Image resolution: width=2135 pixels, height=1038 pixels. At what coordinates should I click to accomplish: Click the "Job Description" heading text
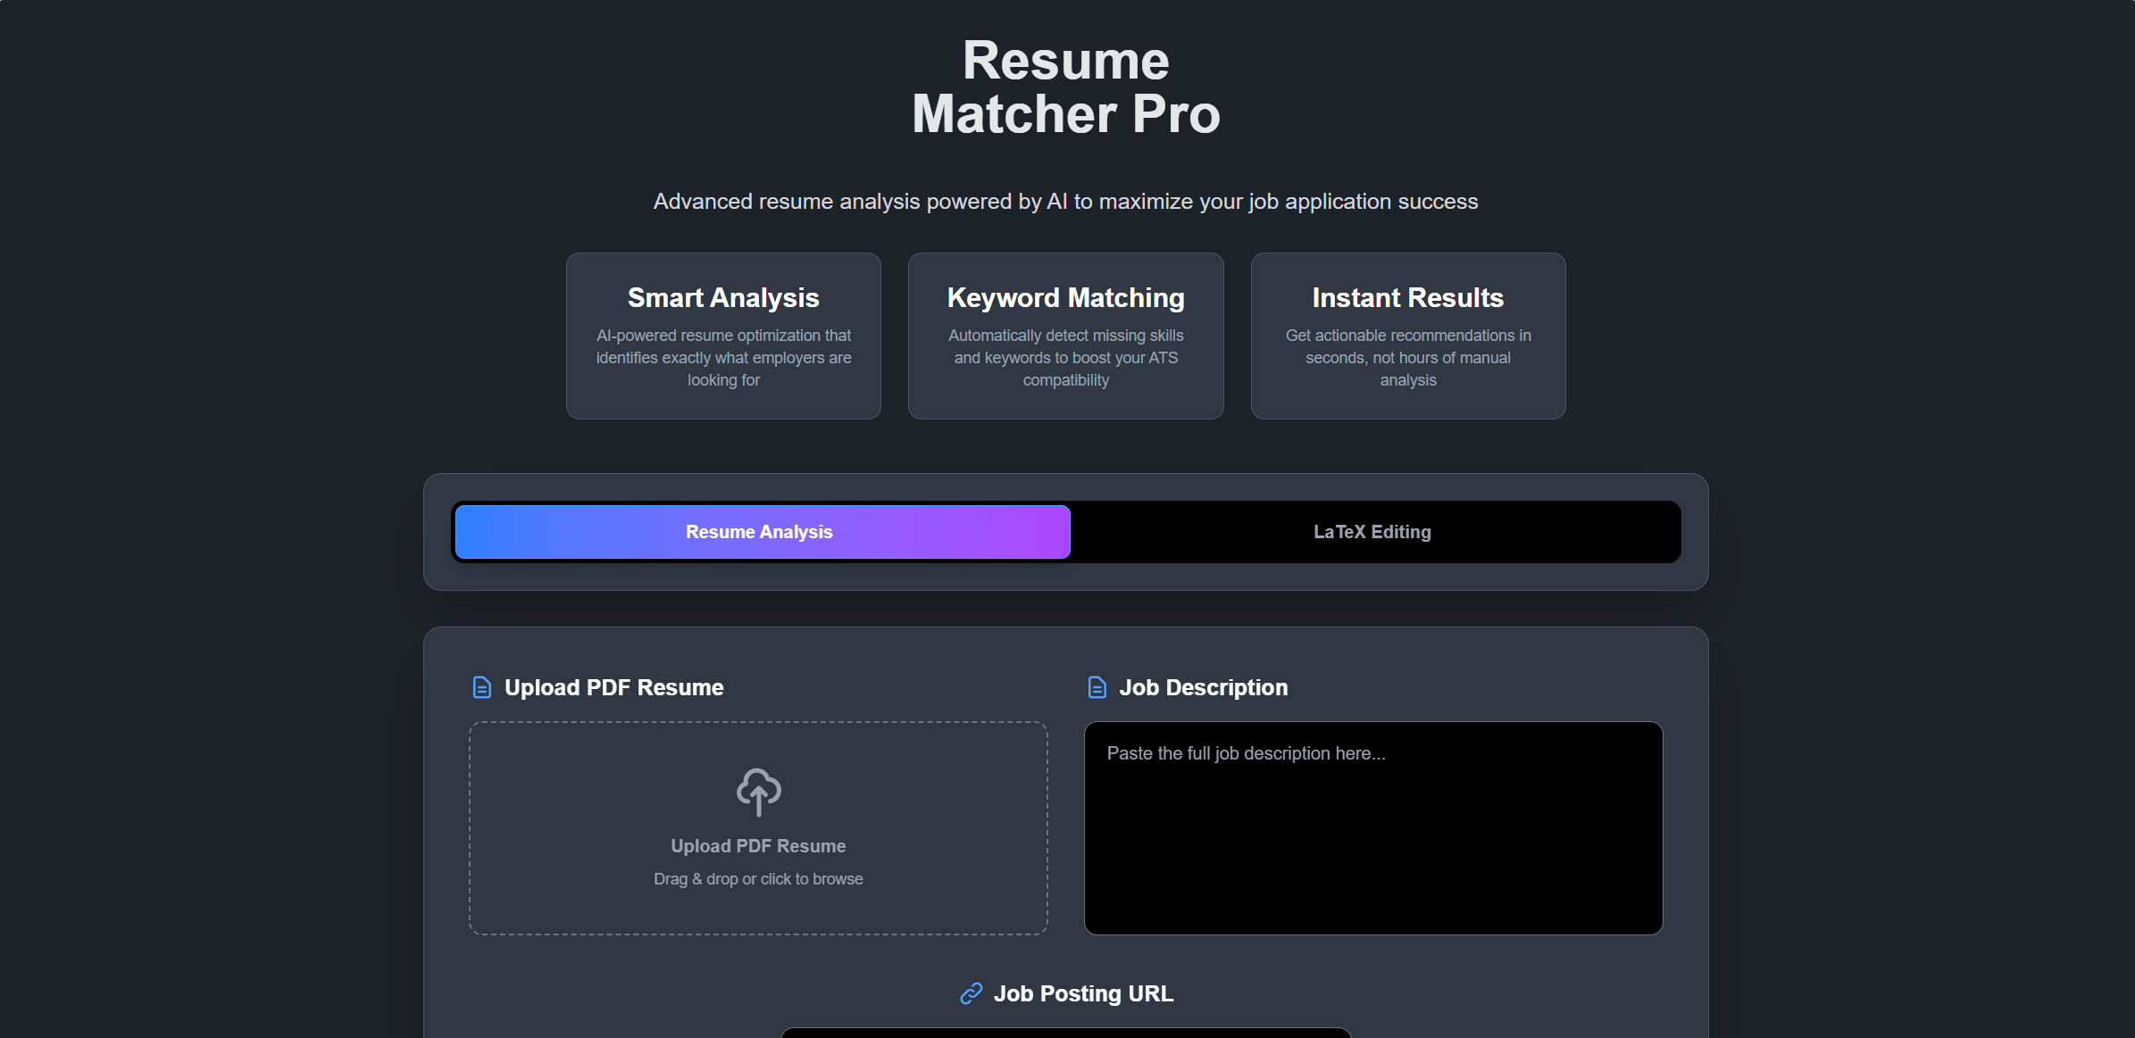(x=1203, y=687)
